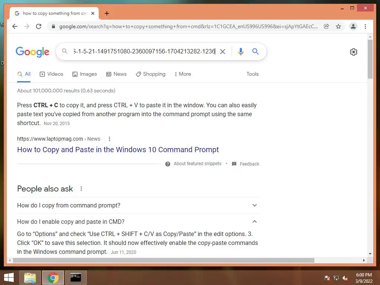Switch to the News tab
380x285 pixels.
point(116,74)
